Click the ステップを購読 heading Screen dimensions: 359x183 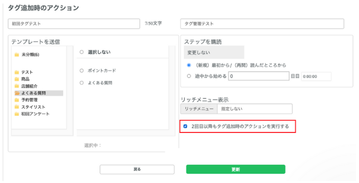tap(203, 42)
